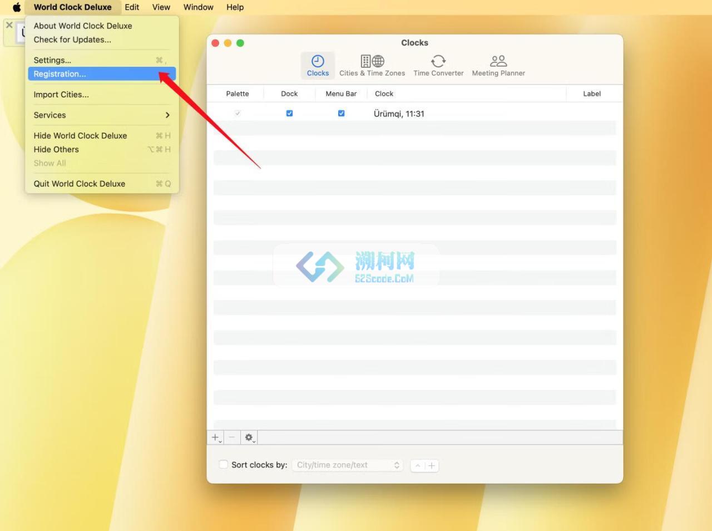This screenshot has width=712, height=531.
Task: Open Cities & Time Zones pane
Action: click(372, 66)
